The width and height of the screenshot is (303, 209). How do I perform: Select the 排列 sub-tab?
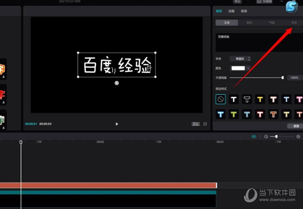point(249,23)
